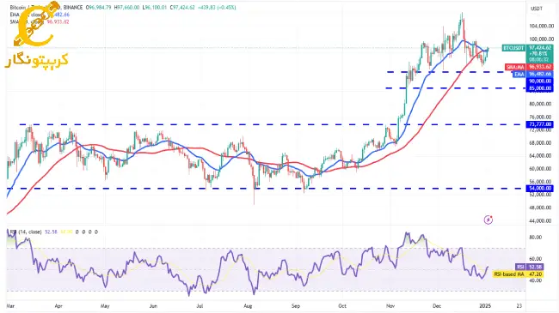The height and width of the screenshot is (313, 559).
Task: Click the purple RSI value tag
Action: [x=530, y=267]
